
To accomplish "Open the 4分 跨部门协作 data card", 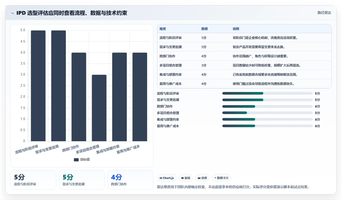I will 130,180.
